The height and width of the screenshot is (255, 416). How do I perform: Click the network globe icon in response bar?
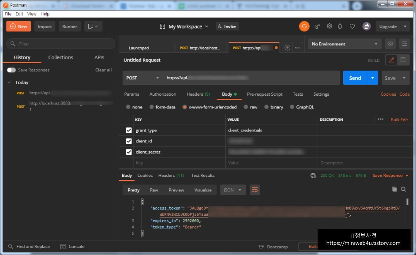click(x=313, y=176)
